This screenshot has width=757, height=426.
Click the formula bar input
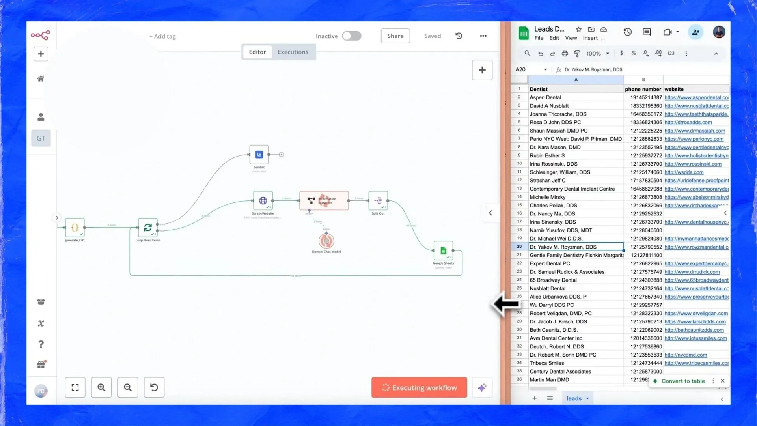coord(646,69)
